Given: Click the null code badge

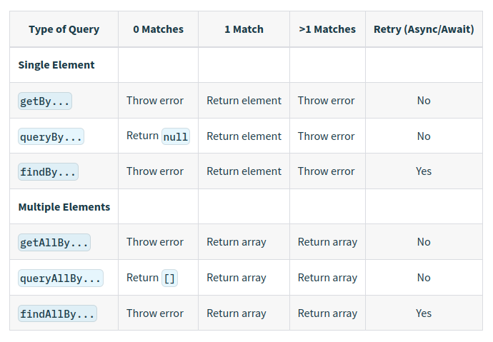Looking at the screenshot, I should [176, 136].
